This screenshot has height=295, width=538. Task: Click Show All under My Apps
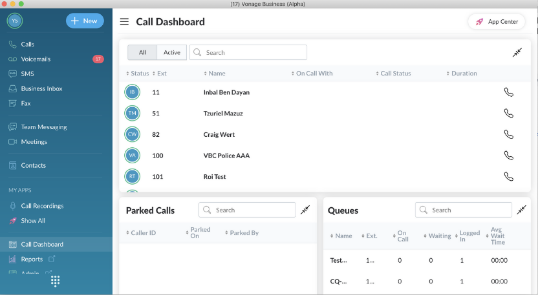coord(33,221)
